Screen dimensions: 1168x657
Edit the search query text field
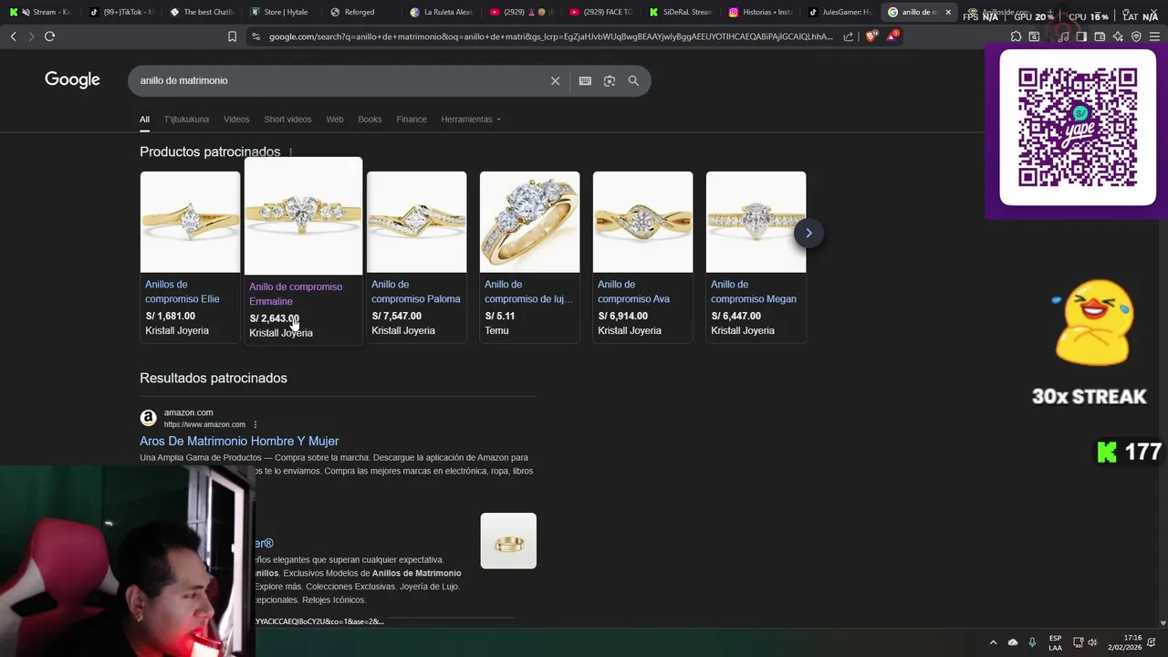pyautogui.click(x=338, y=80)
